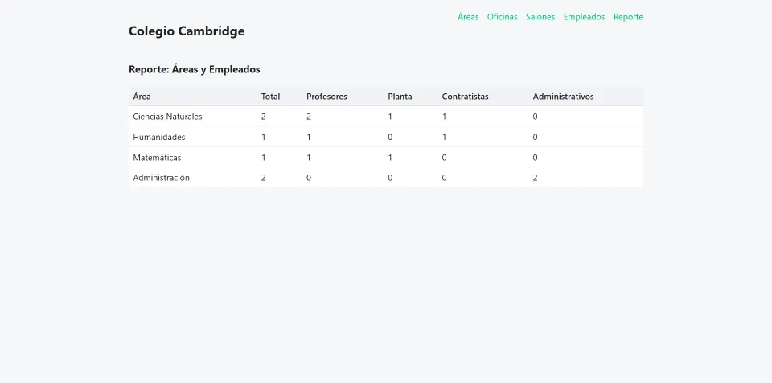Select the Matemáticas row name
This screenshot has width=772, height=383.
point(157,158)
